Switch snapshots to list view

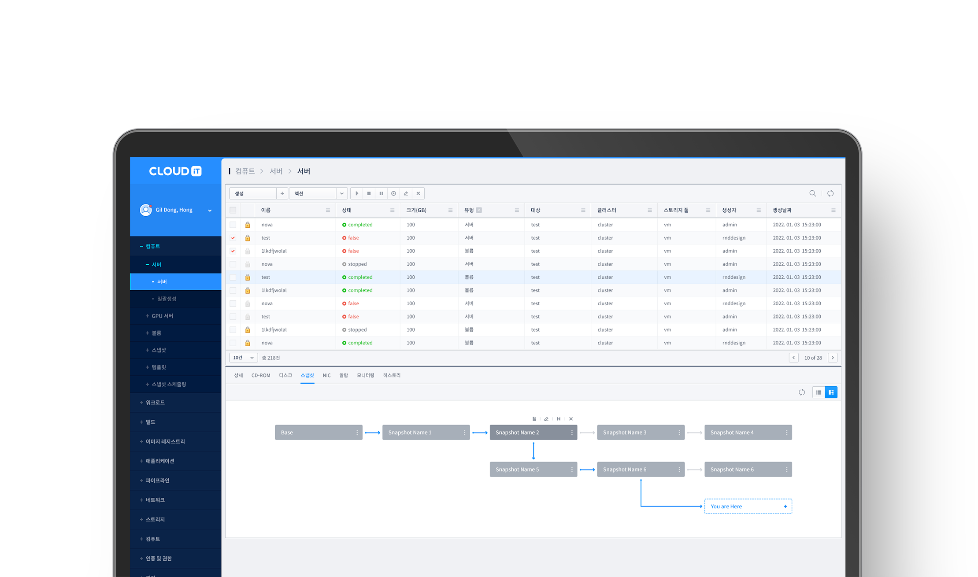point(819,392)
